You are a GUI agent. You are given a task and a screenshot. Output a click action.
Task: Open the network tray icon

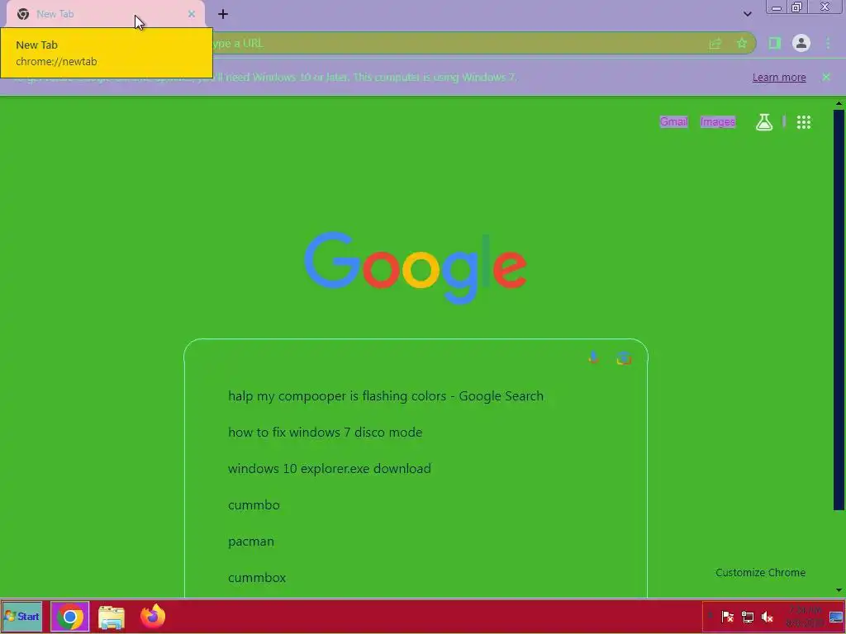click(x=747, y=617)
